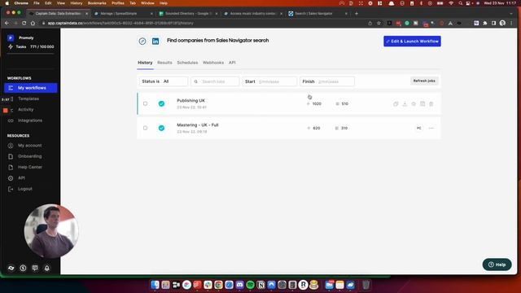
Task: Click the feedback chat icon in sidebar footer
Action: coord(35,268)
